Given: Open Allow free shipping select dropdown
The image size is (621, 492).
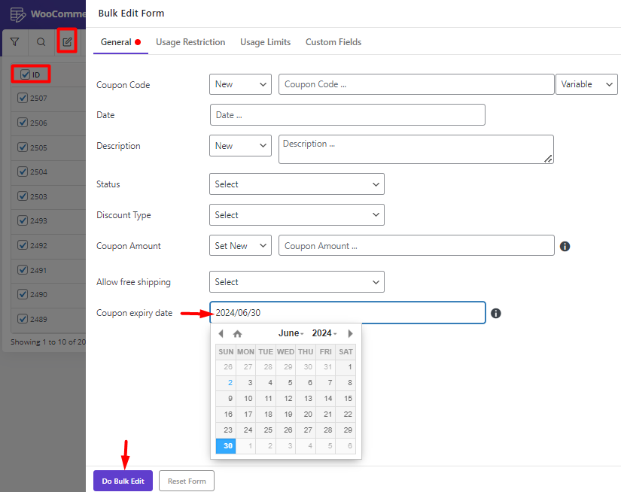Looking at the screenshot, I should click(x=297, y=282).
